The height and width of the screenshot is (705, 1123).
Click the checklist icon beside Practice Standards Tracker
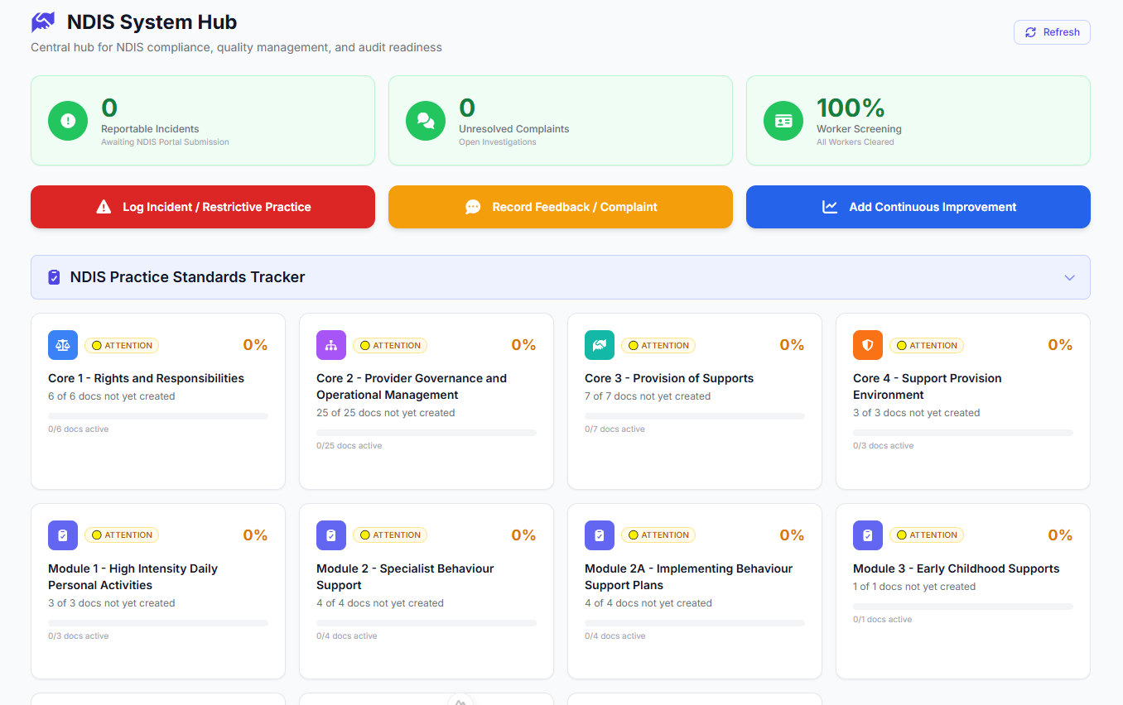click(x=53, y=276)
